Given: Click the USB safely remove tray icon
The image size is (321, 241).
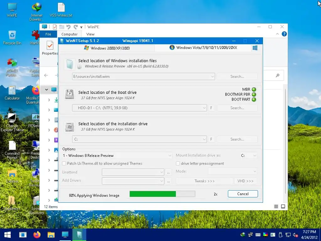Looking at the screenshot, I should (x=281, y=235).
